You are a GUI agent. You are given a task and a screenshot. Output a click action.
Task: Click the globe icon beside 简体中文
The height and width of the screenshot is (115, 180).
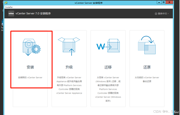coord(156,14)
